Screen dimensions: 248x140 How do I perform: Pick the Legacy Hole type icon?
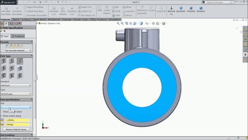[20, 68]
